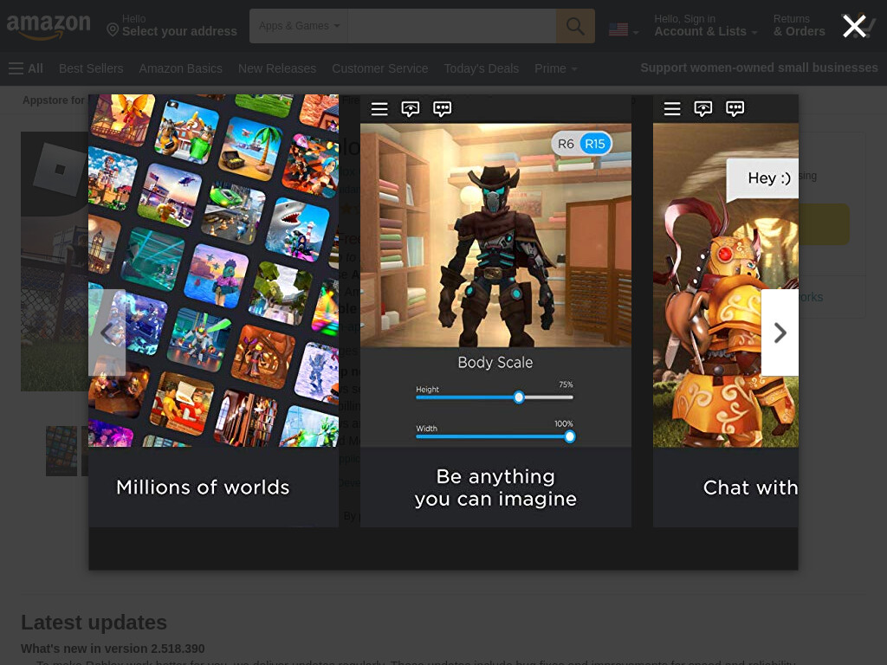Click the Body Scale label
887x665 pixels.
pos(495,363)
